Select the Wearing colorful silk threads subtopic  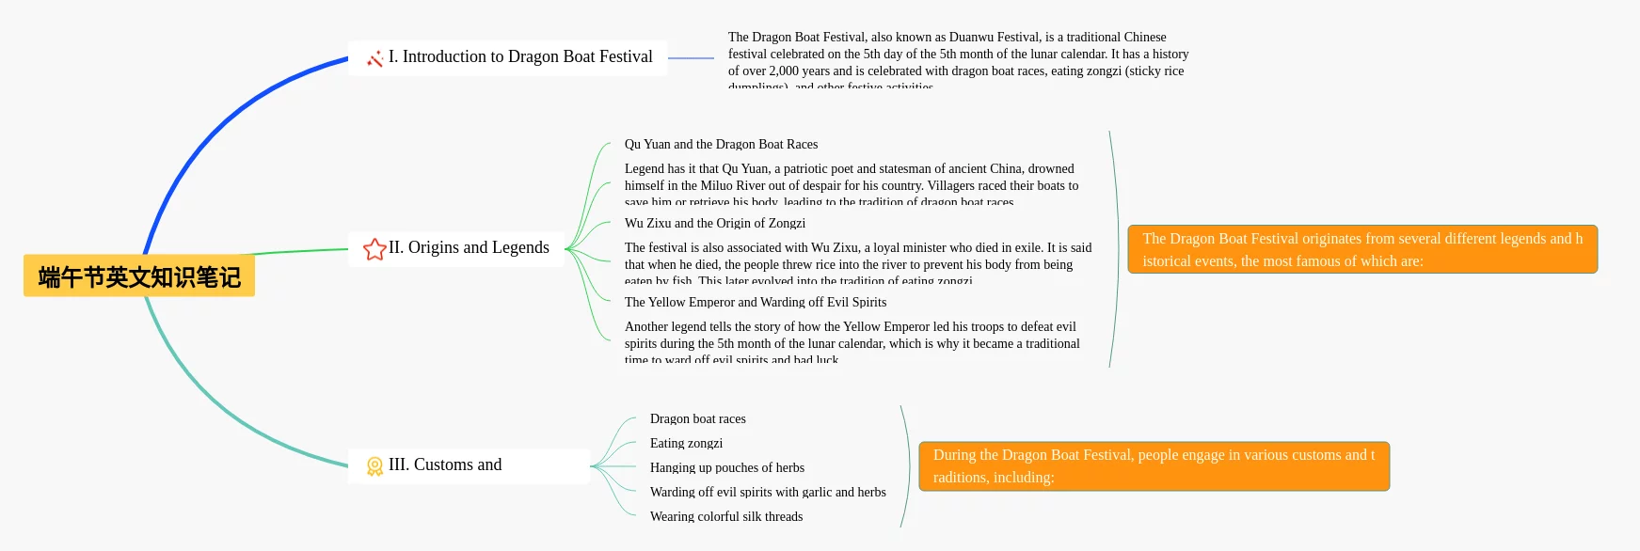coord(726,516)
